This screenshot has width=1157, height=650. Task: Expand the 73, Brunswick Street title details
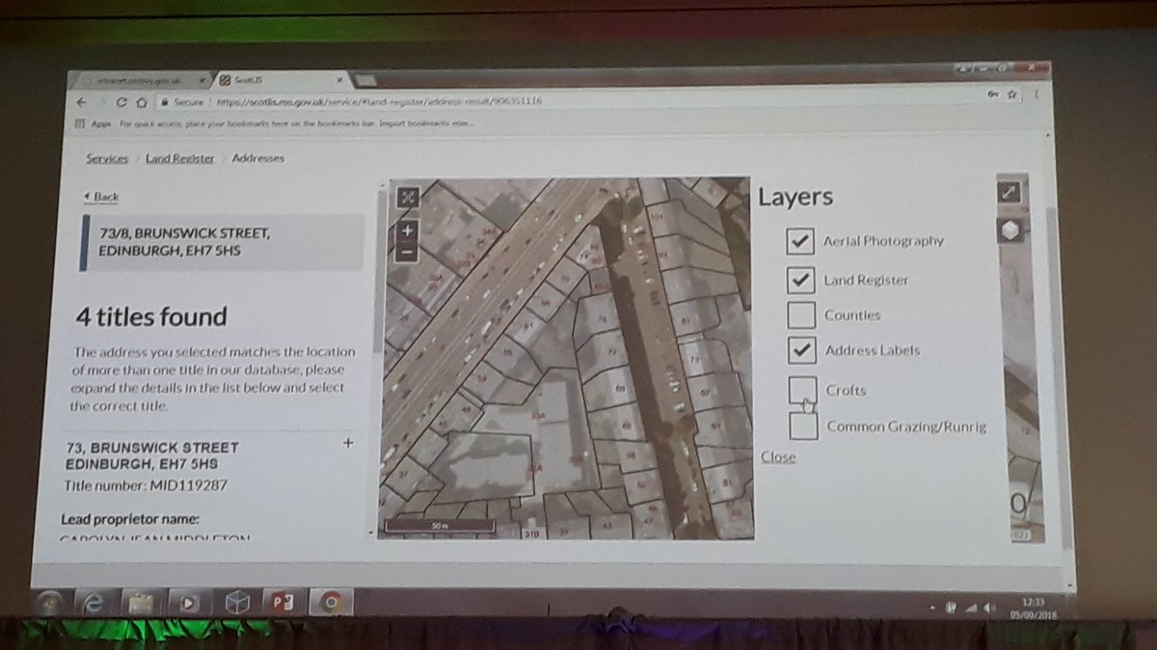tap(348, 443)
